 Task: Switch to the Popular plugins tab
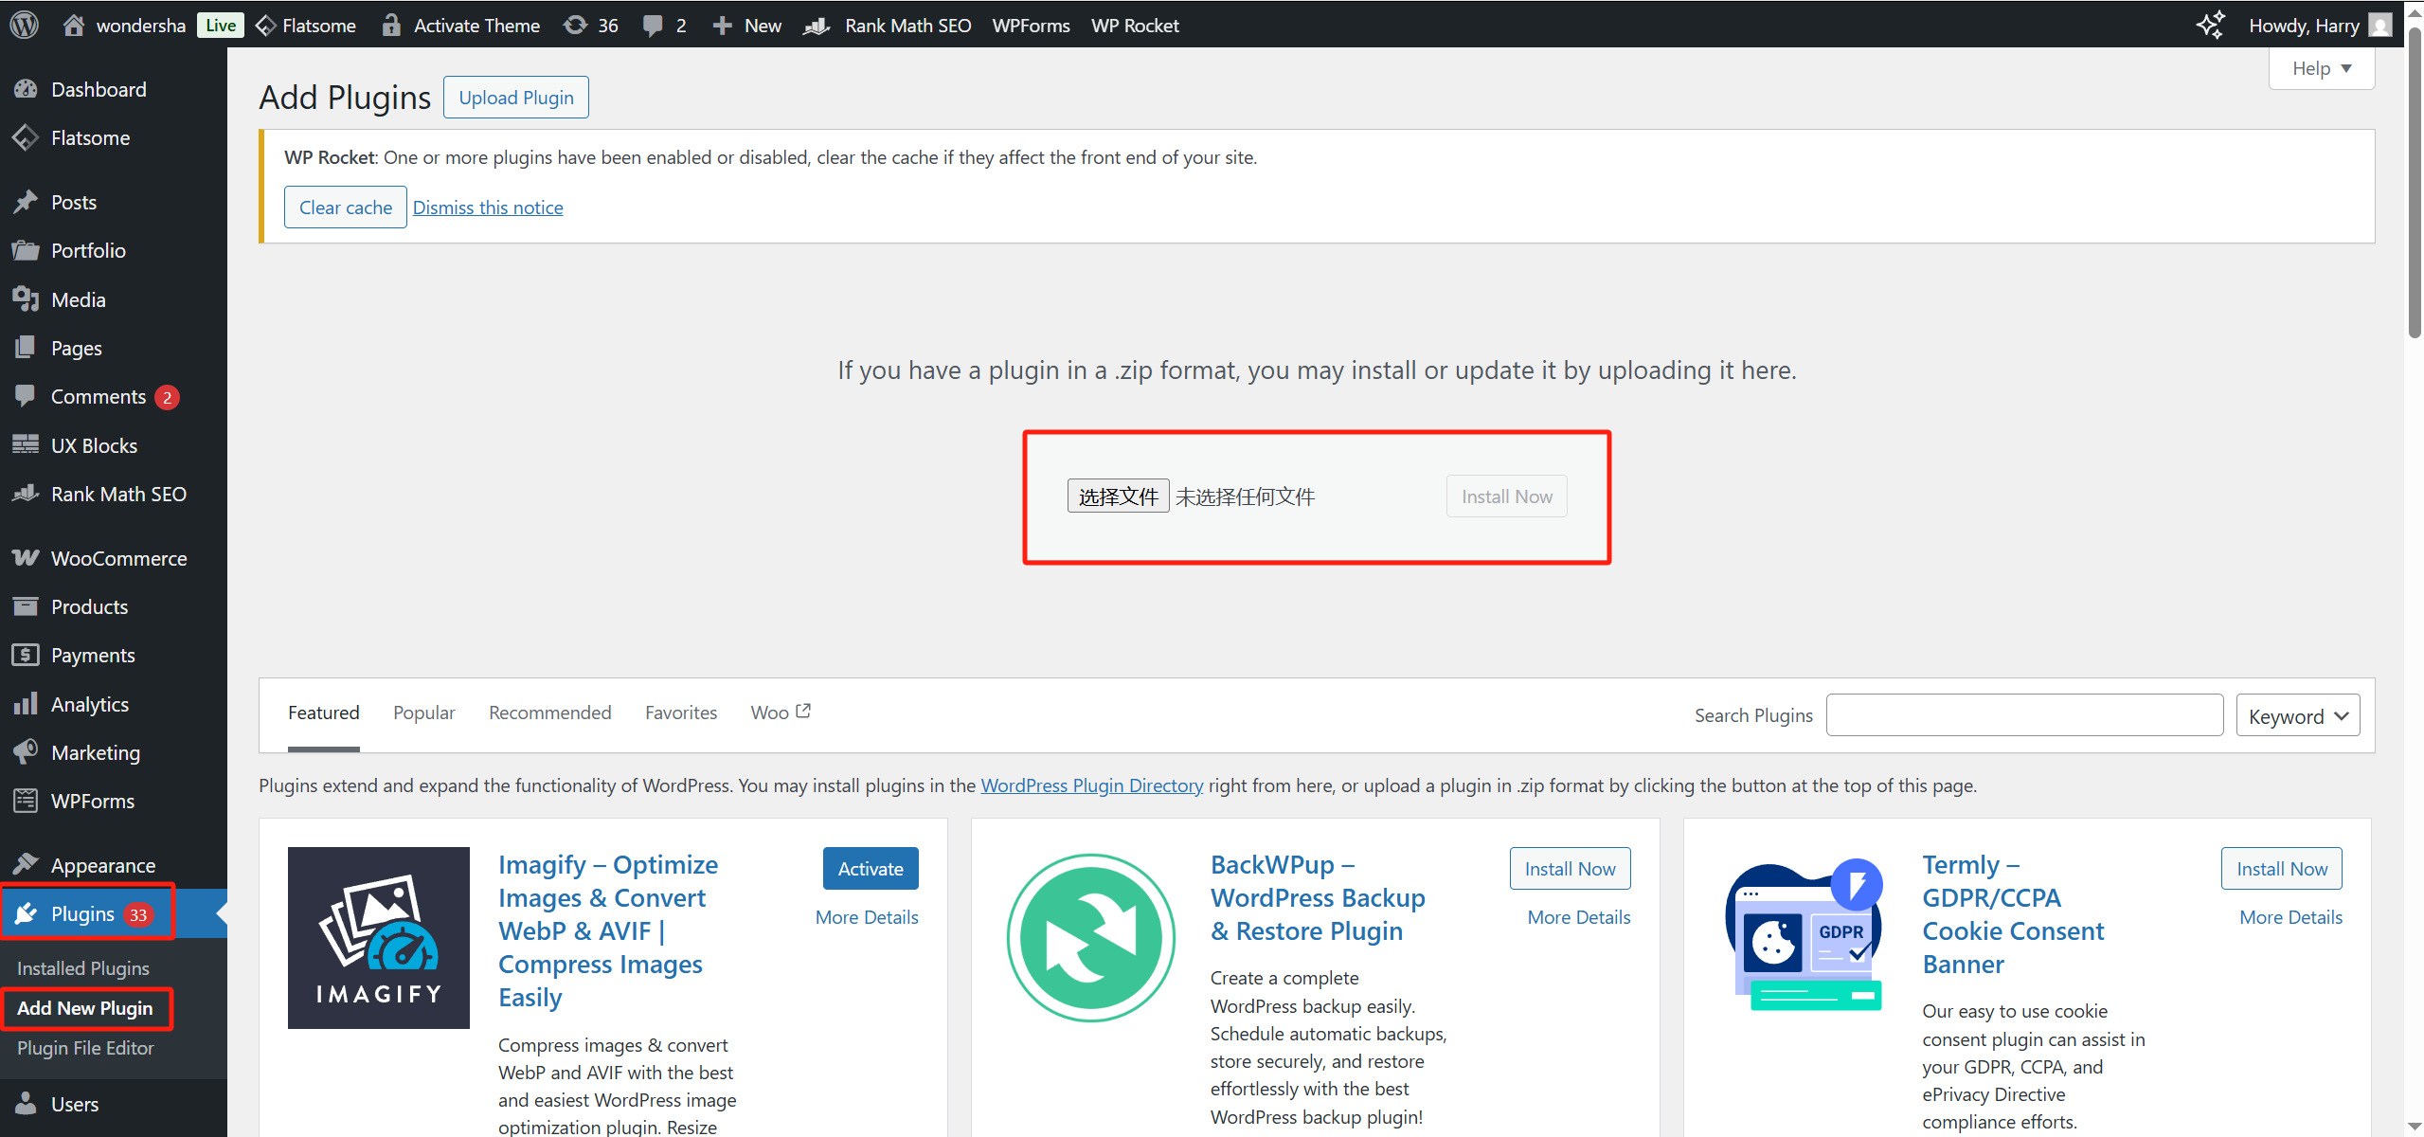(x=423, y=713)
